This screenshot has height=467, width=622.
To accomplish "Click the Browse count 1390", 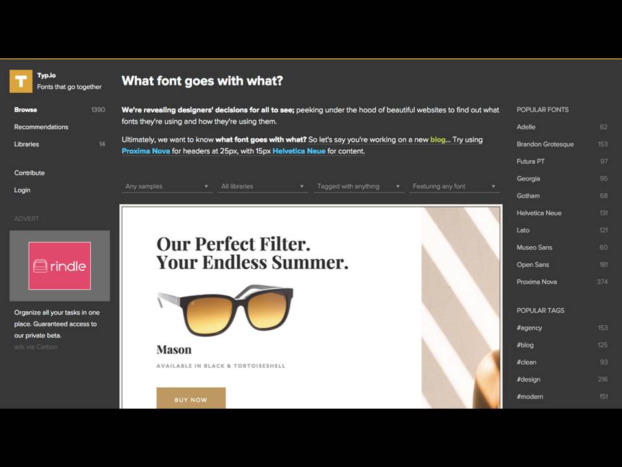I will click(98, 110).
